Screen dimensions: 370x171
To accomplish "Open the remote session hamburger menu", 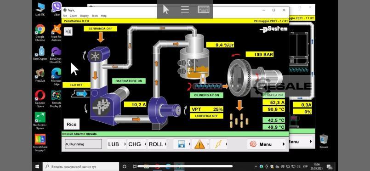I will coord(185,10).
